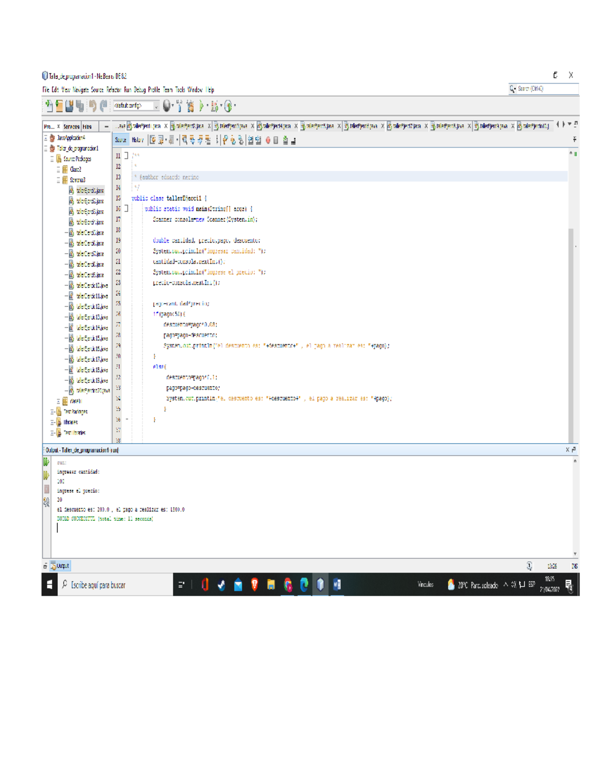Toggle code fold at line 11
This screenshot has height=774, width=598.
pos(126,156)
